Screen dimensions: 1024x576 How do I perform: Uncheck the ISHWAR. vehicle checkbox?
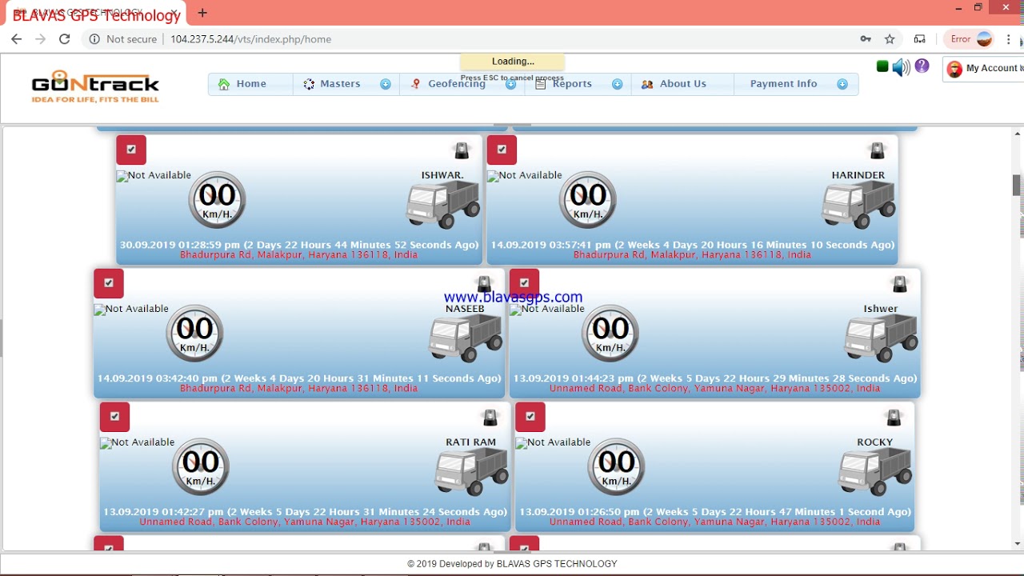pos(131,150)
